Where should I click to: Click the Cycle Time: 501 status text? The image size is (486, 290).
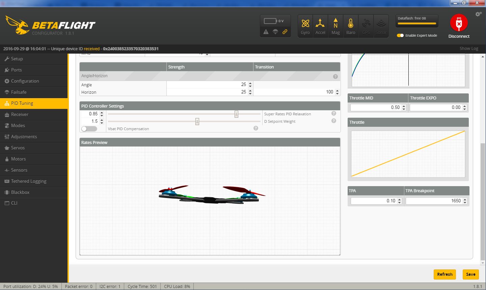click(x=142, y=287)
